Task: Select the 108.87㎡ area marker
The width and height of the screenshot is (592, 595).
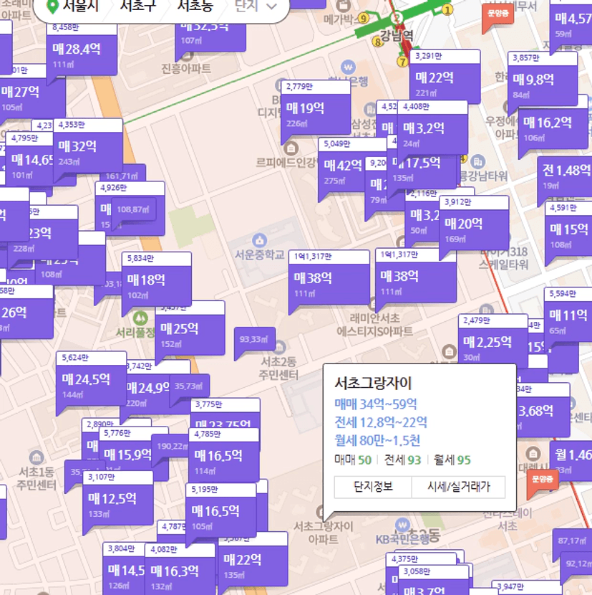Action: click(132, 209)
